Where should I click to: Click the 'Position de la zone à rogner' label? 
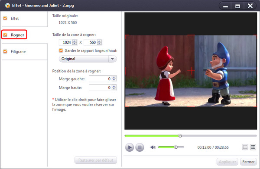click(x=76, y=71)
